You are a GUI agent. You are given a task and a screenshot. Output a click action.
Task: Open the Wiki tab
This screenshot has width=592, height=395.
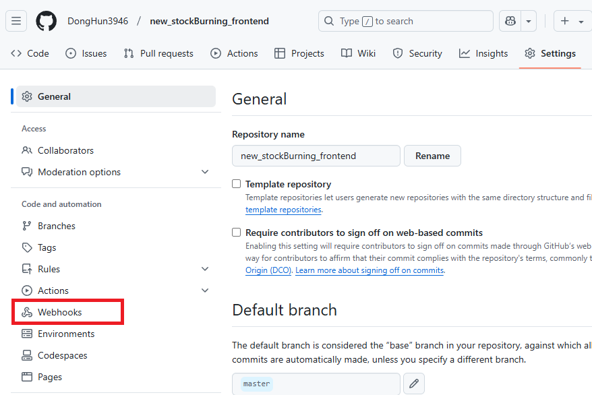coord(358,53)
